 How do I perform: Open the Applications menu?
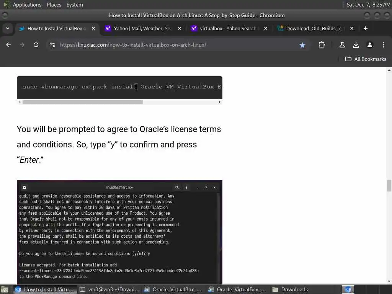(27, 5)
